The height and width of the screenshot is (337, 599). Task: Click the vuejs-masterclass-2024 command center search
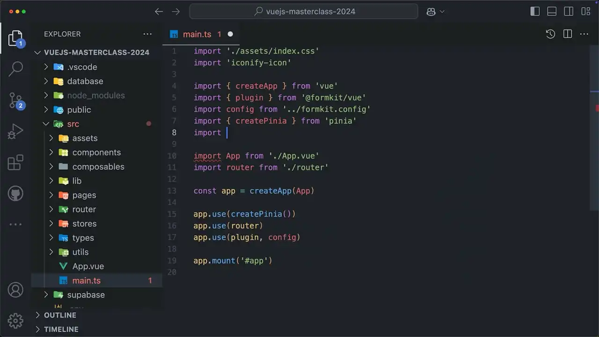(303, 12)
